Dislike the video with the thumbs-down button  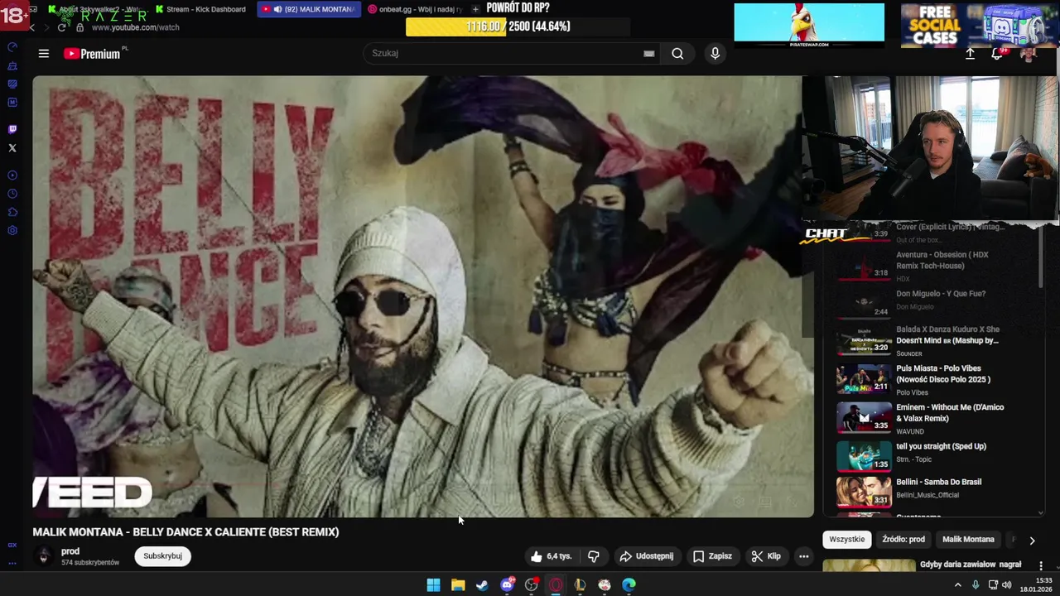(x=593, y=556)
